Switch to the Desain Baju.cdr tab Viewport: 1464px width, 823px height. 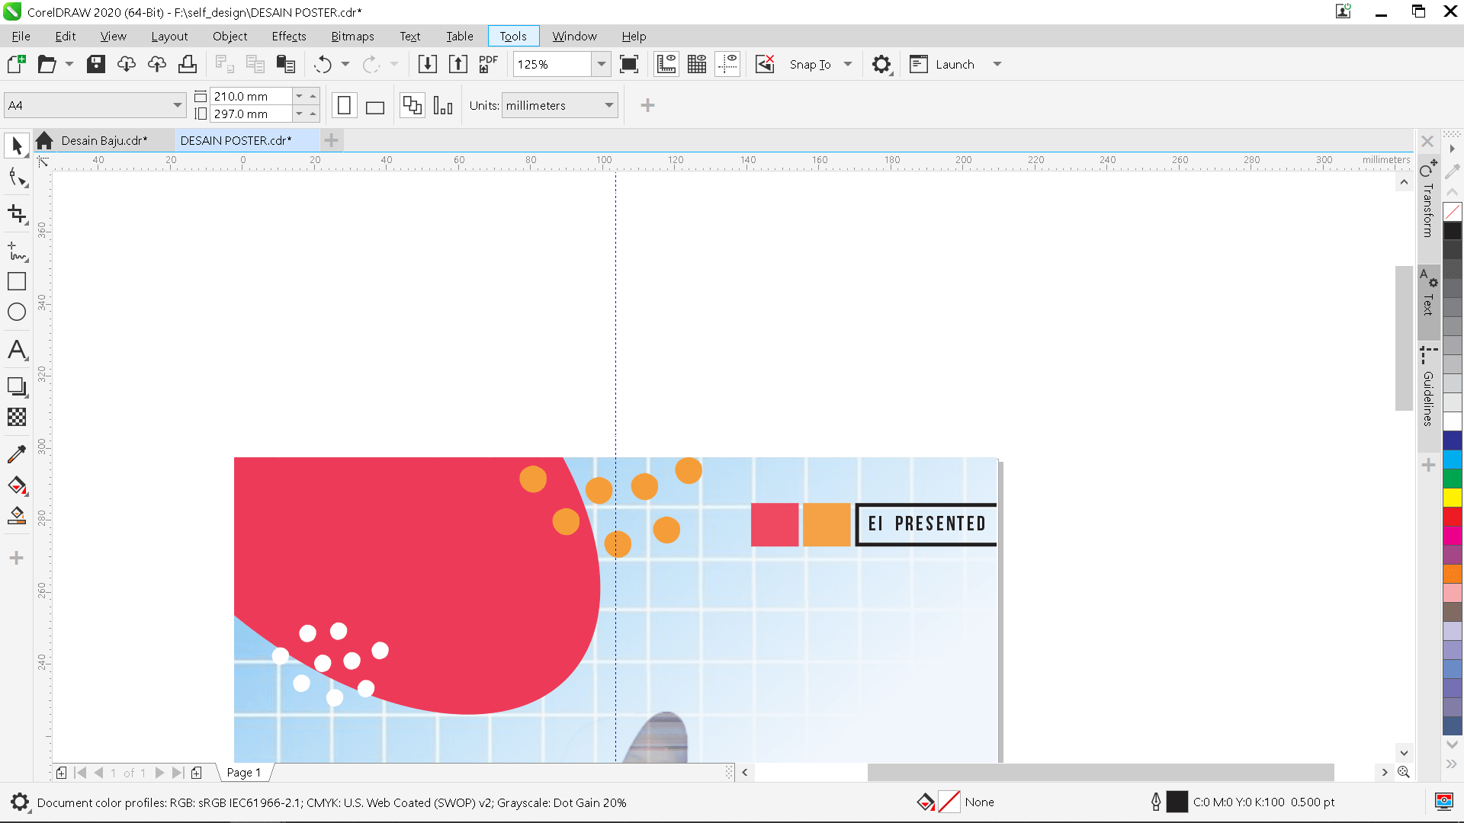point(103,140)
